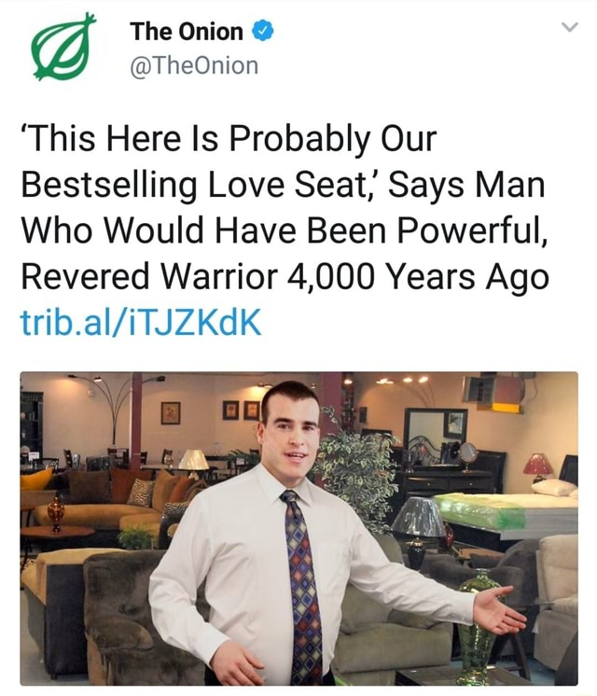Open the furniture salesman photo
Screen dimensions: 597x696
298,528
